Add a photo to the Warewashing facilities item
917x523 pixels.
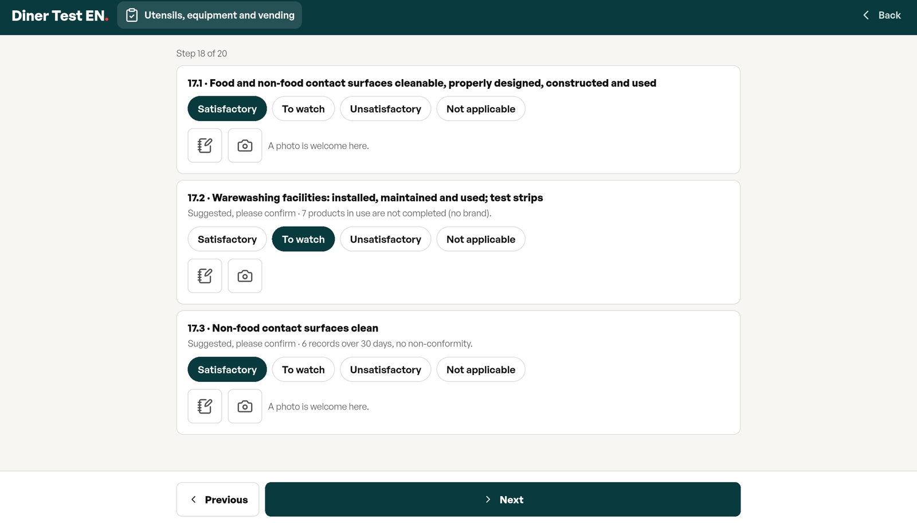[245, 276]
